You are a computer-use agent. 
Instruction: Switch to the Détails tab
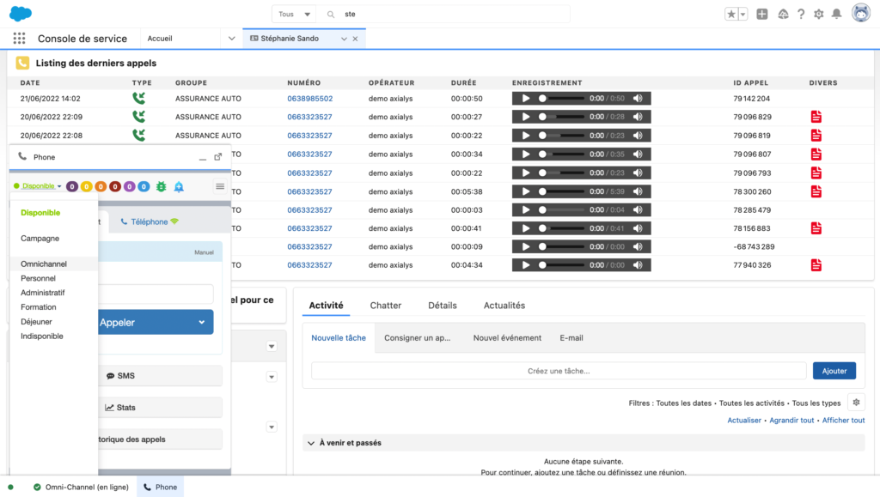[443, 306]
